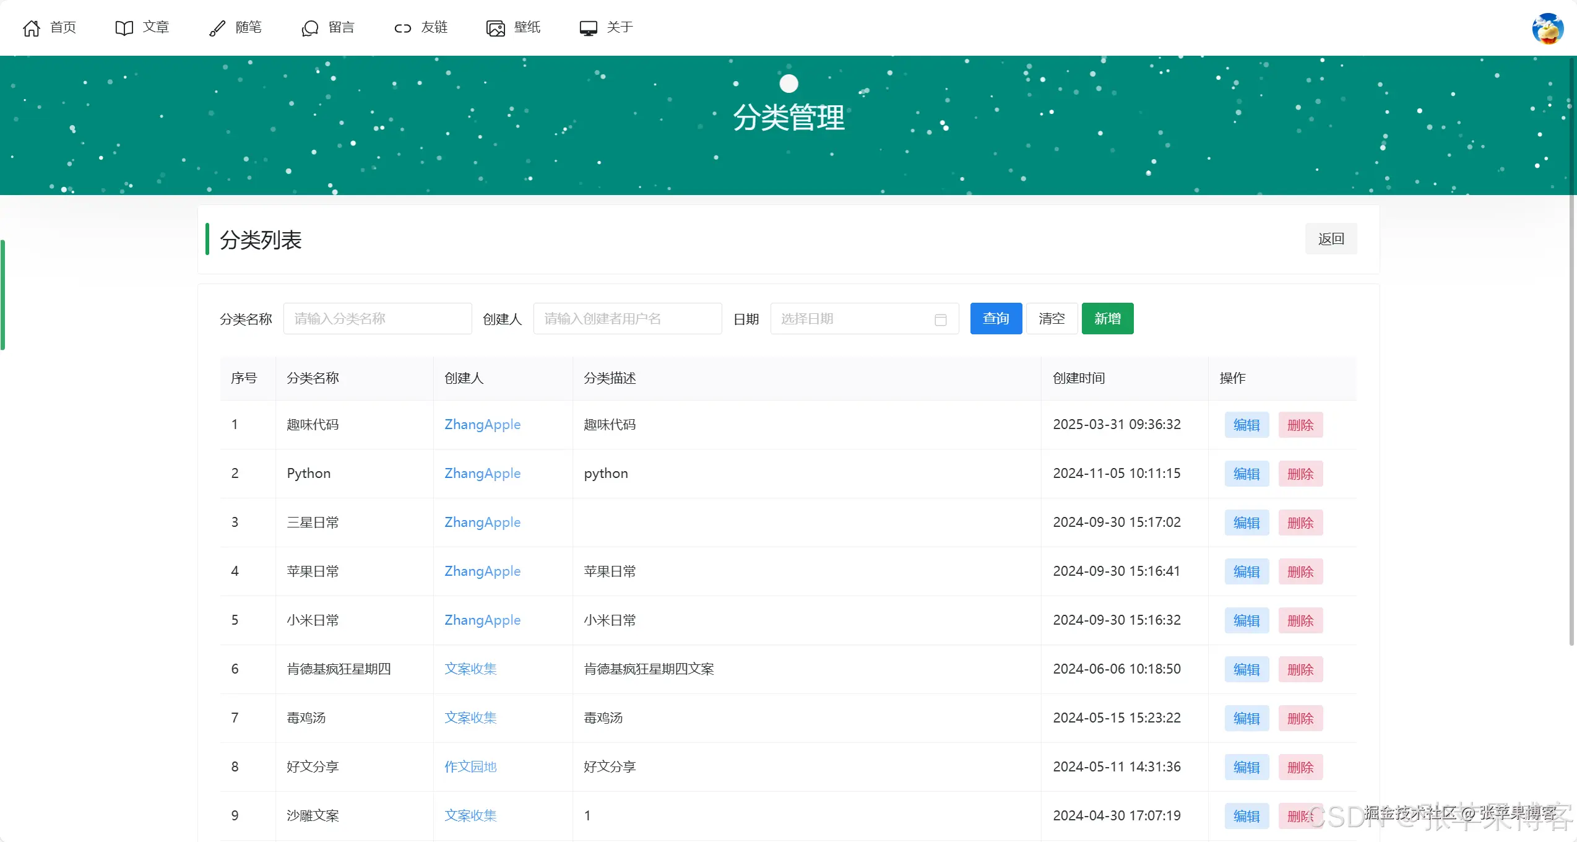Click the monitor 关于 icon

(x=589, y=28)
